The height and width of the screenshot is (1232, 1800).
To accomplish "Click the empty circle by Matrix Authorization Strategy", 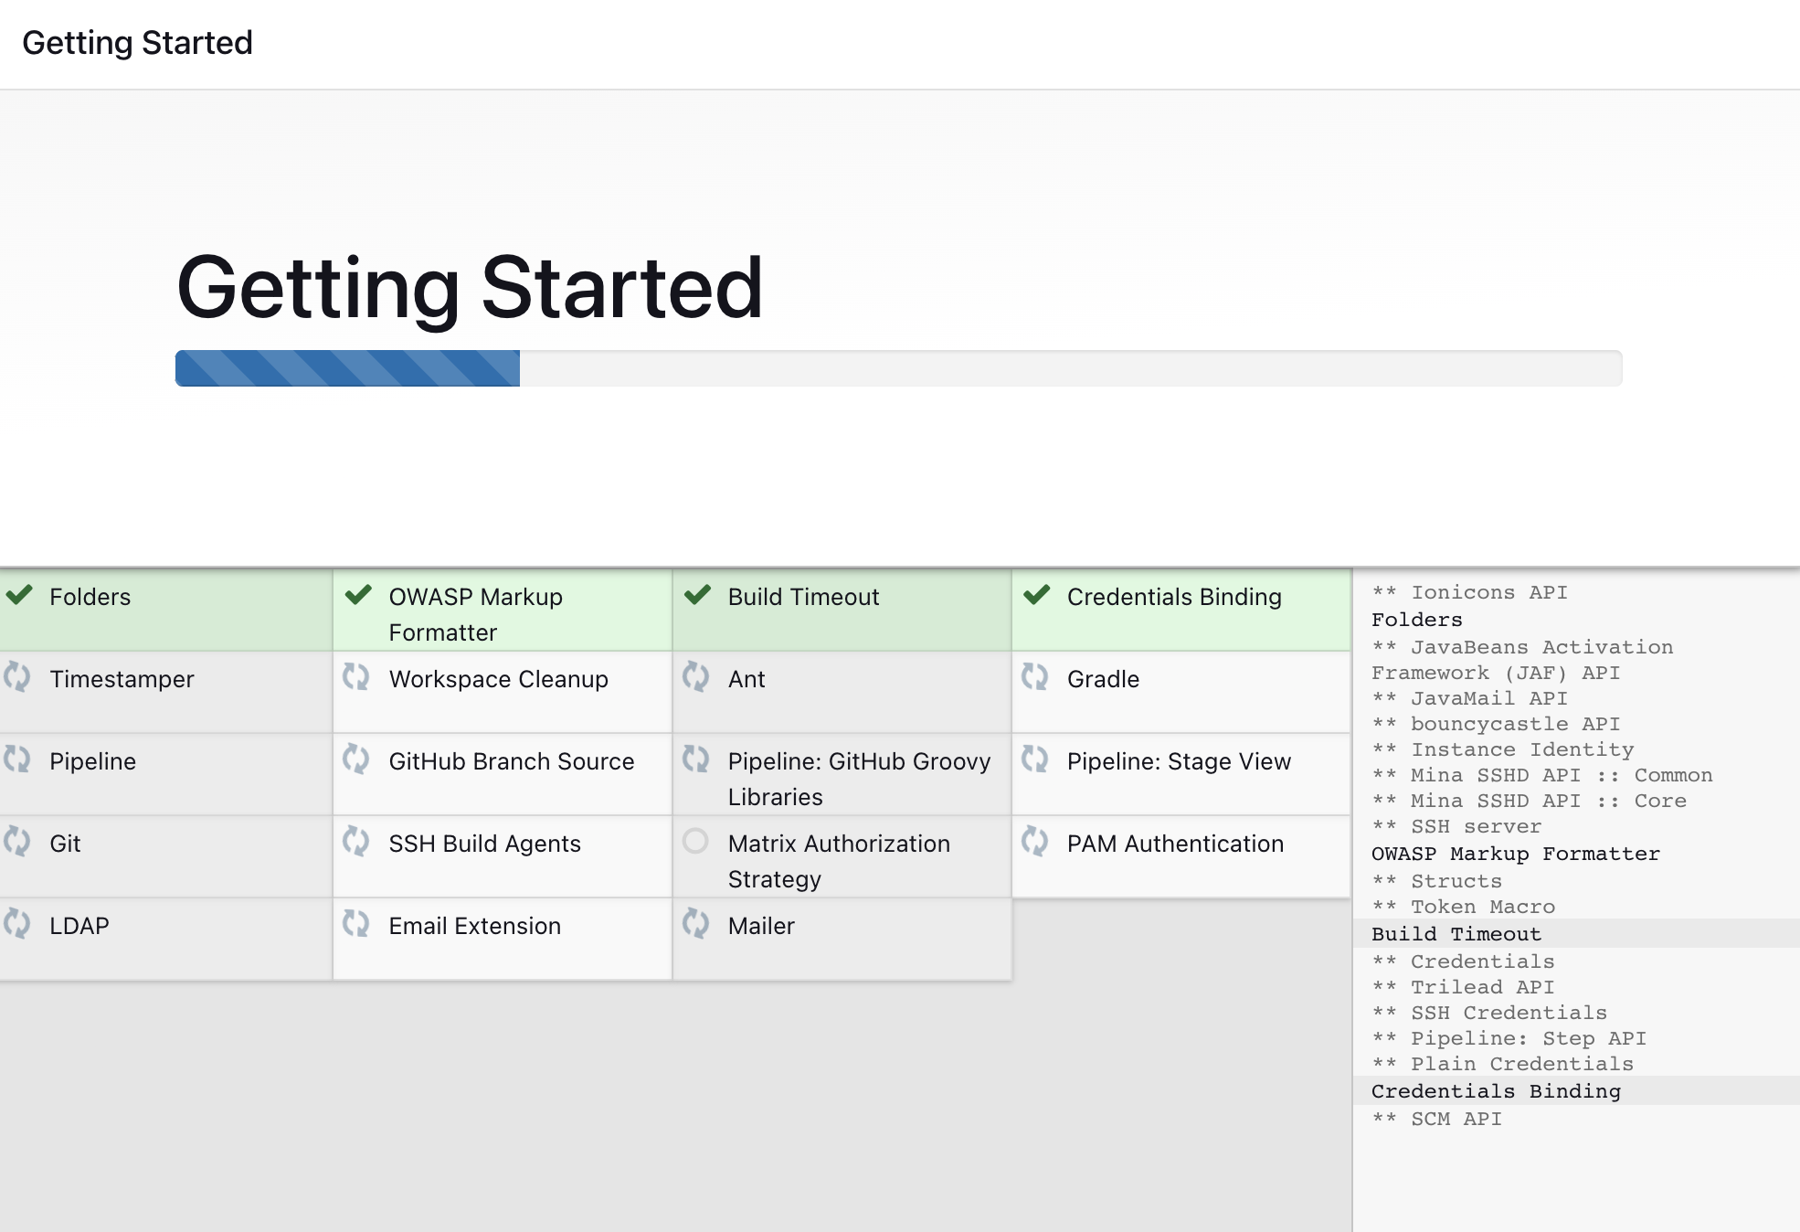I will (695, 841).
